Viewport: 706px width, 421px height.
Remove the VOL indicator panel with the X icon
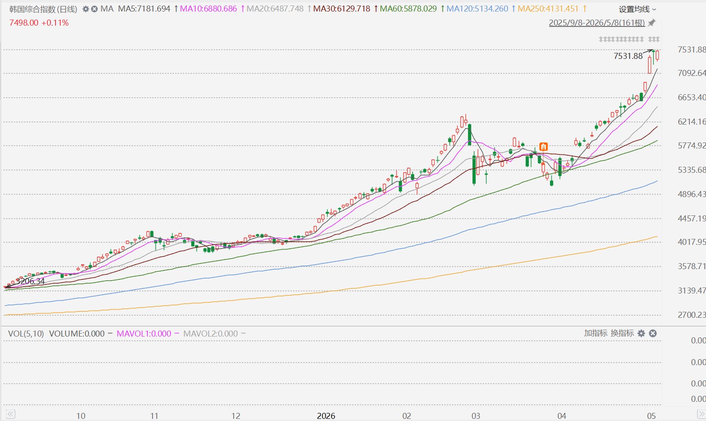click(x=653, y=334)
